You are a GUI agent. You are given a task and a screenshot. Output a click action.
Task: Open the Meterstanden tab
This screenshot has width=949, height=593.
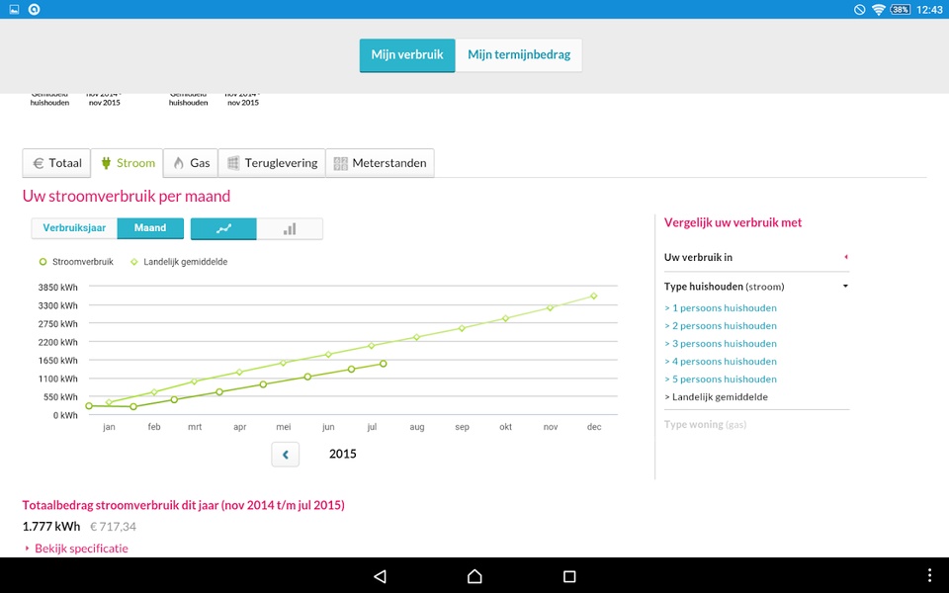(380, 163)
